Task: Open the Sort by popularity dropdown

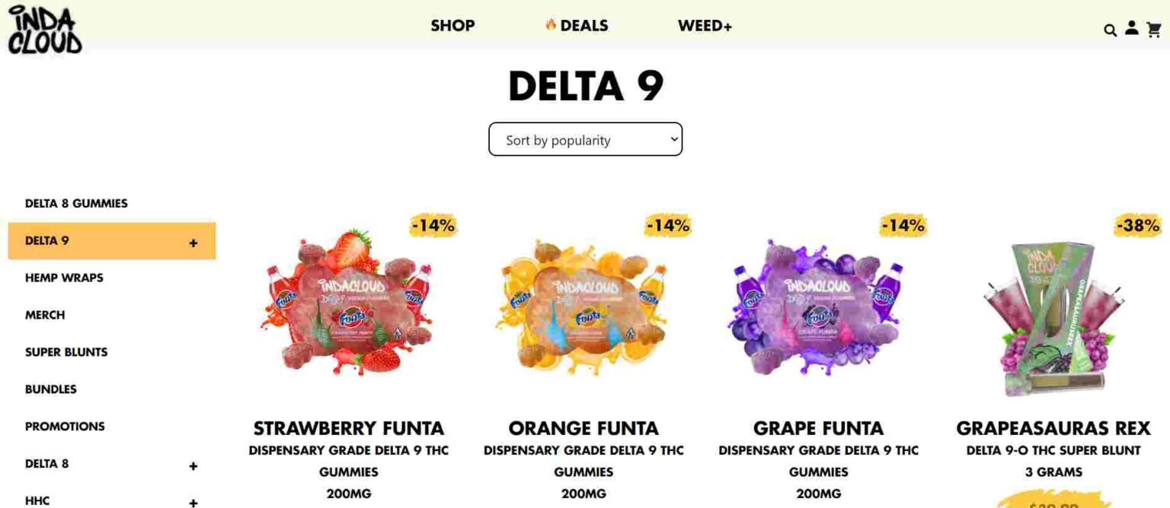Action: (585, 139)
